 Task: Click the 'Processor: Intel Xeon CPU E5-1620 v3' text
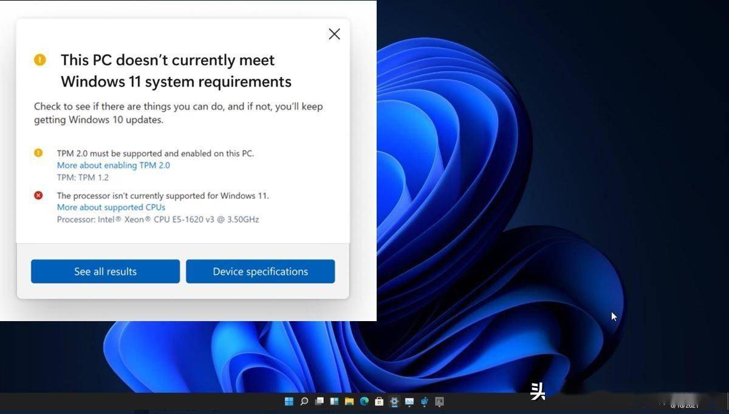pyautogui.click(x=158, y=219)
